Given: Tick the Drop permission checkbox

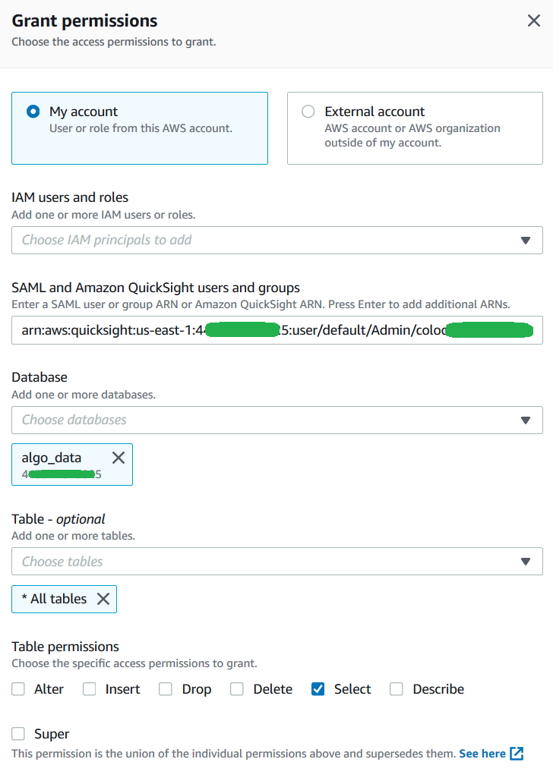Looking at the screenshot, I should tap(166, 689).
